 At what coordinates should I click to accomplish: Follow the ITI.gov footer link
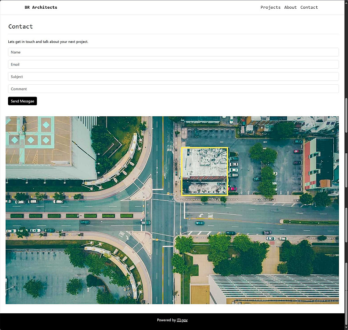(x=182, y=320)
